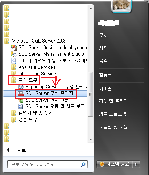Open 제어판 from right pane

point(105,88)
